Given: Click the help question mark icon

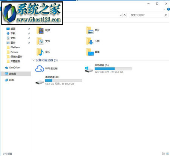Looking at the screenshot, I should point(168,9).
